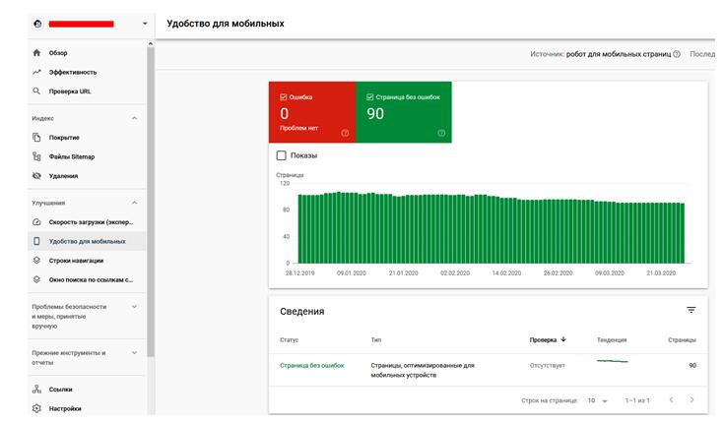Go to previous page of table
The image size is (724, 421).
671,399
